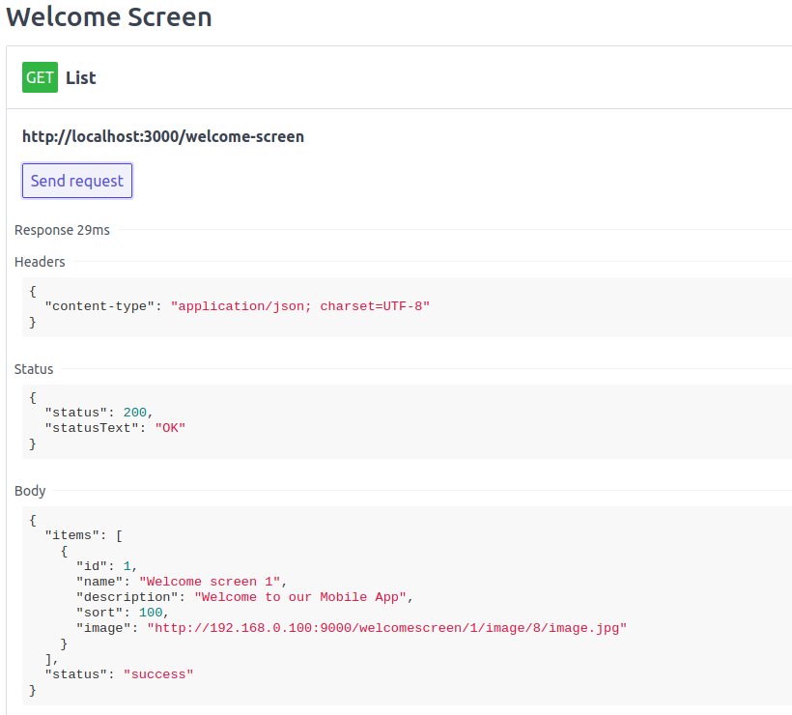The width and height of the screenshot is (792, 715).
Task: Click the Response 29ms label
Action: (x=62, y=230)
